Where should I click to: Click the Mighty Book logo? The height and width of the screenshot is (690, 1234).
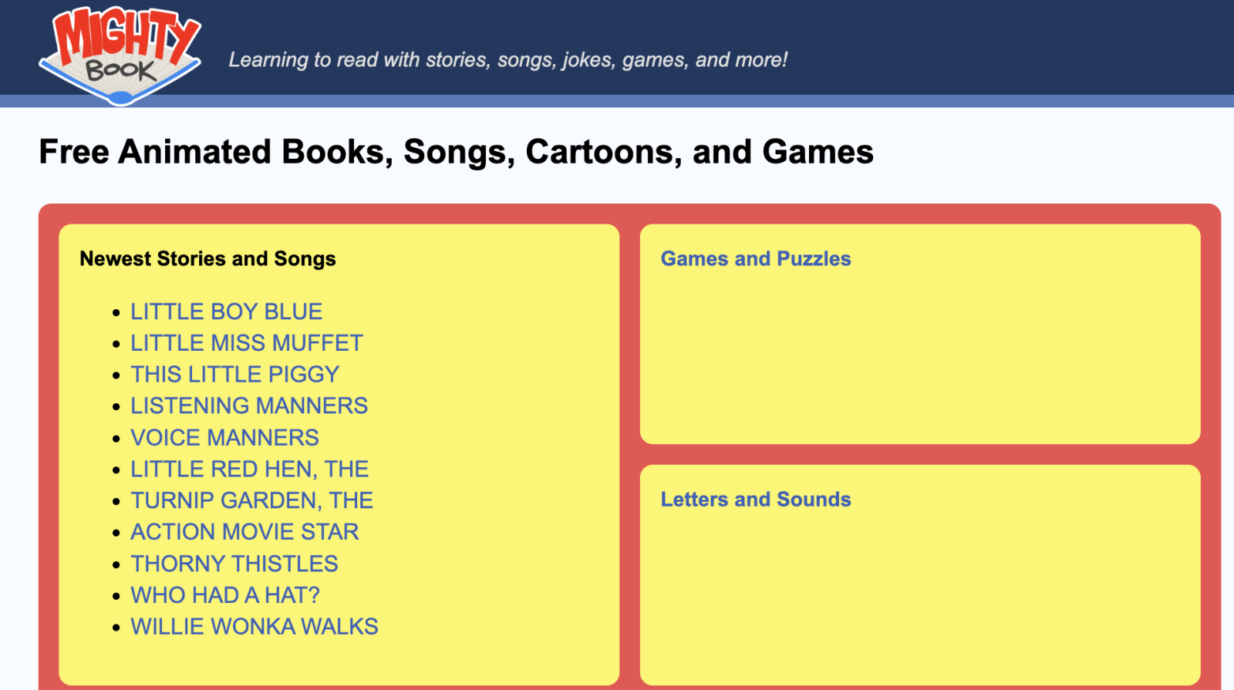click(120, 56)
